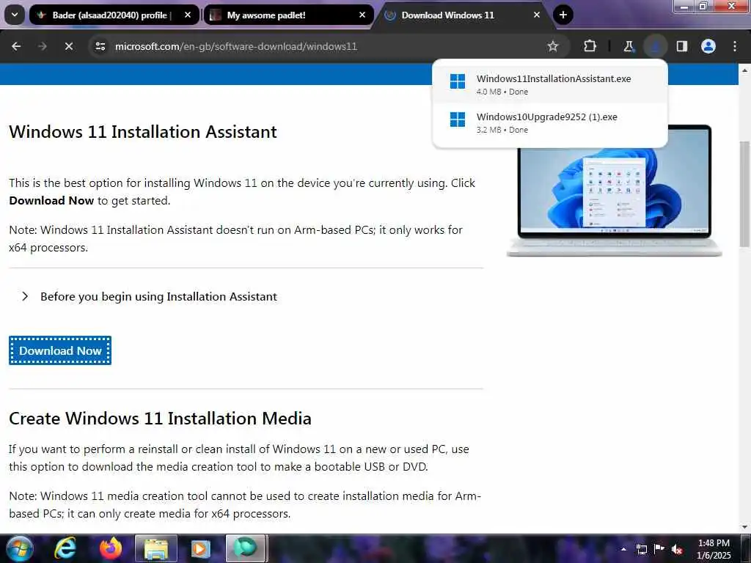This screenshot has width=751, height=563.
Task: Open the tab search dropdown arrow
Action: coord(15,15)
